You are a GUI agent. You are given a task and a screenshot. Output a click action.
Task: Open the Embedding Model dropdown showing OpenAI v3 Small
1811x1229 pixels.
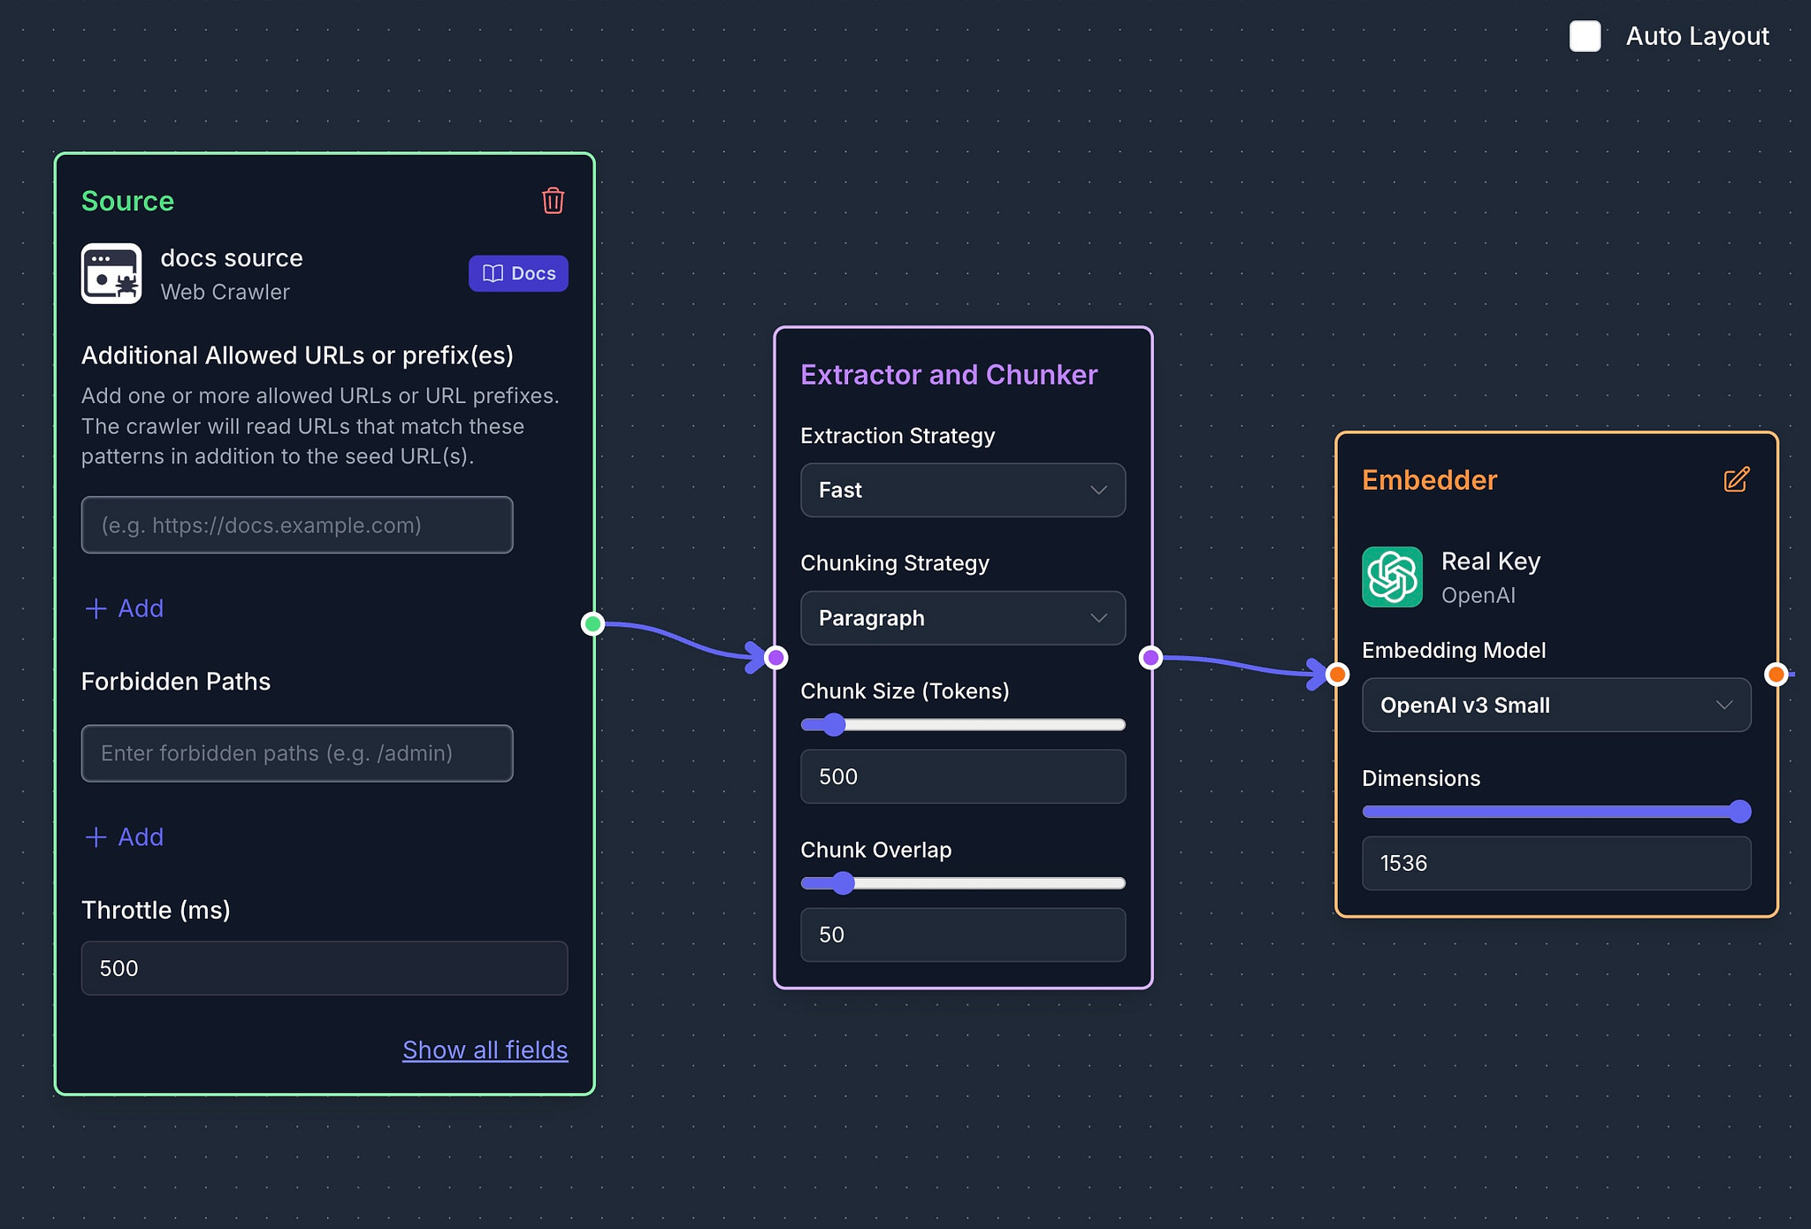coord(1555,705)
